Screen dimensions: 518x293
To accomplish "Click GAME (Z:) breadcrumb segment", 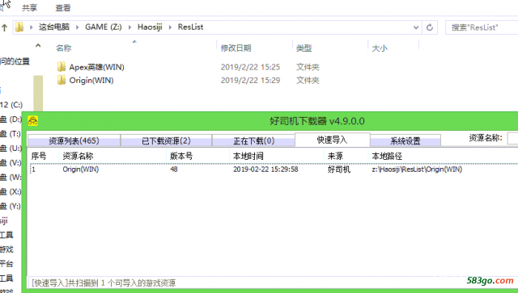I will pyautogui.click(x=103, y=27).
